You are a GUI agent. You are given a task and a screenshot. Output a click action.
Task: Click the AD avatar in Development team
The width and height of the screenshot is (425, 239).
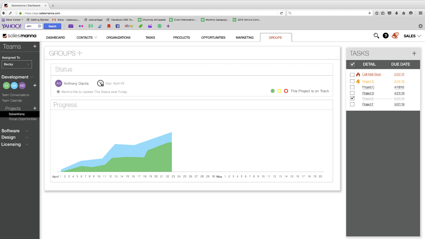22,86
